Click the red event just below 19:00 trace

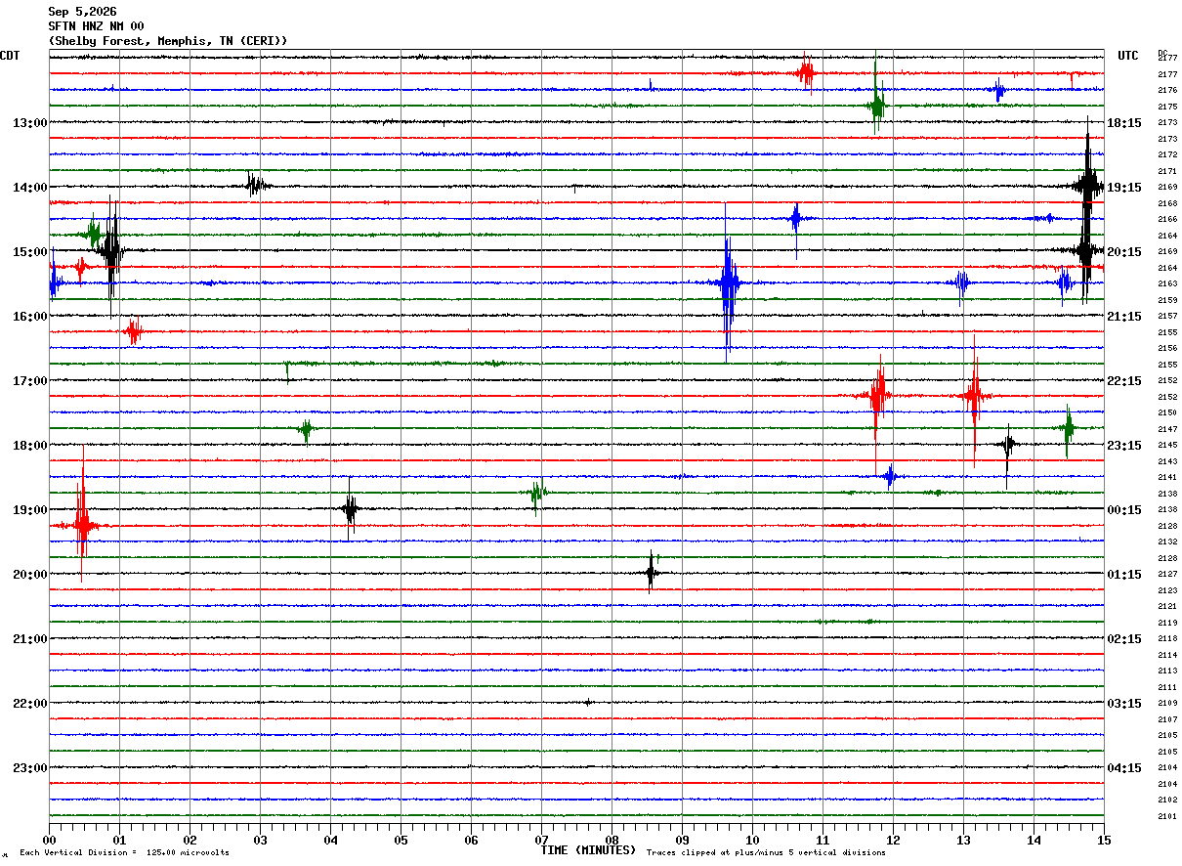click(x=83, y=524)
